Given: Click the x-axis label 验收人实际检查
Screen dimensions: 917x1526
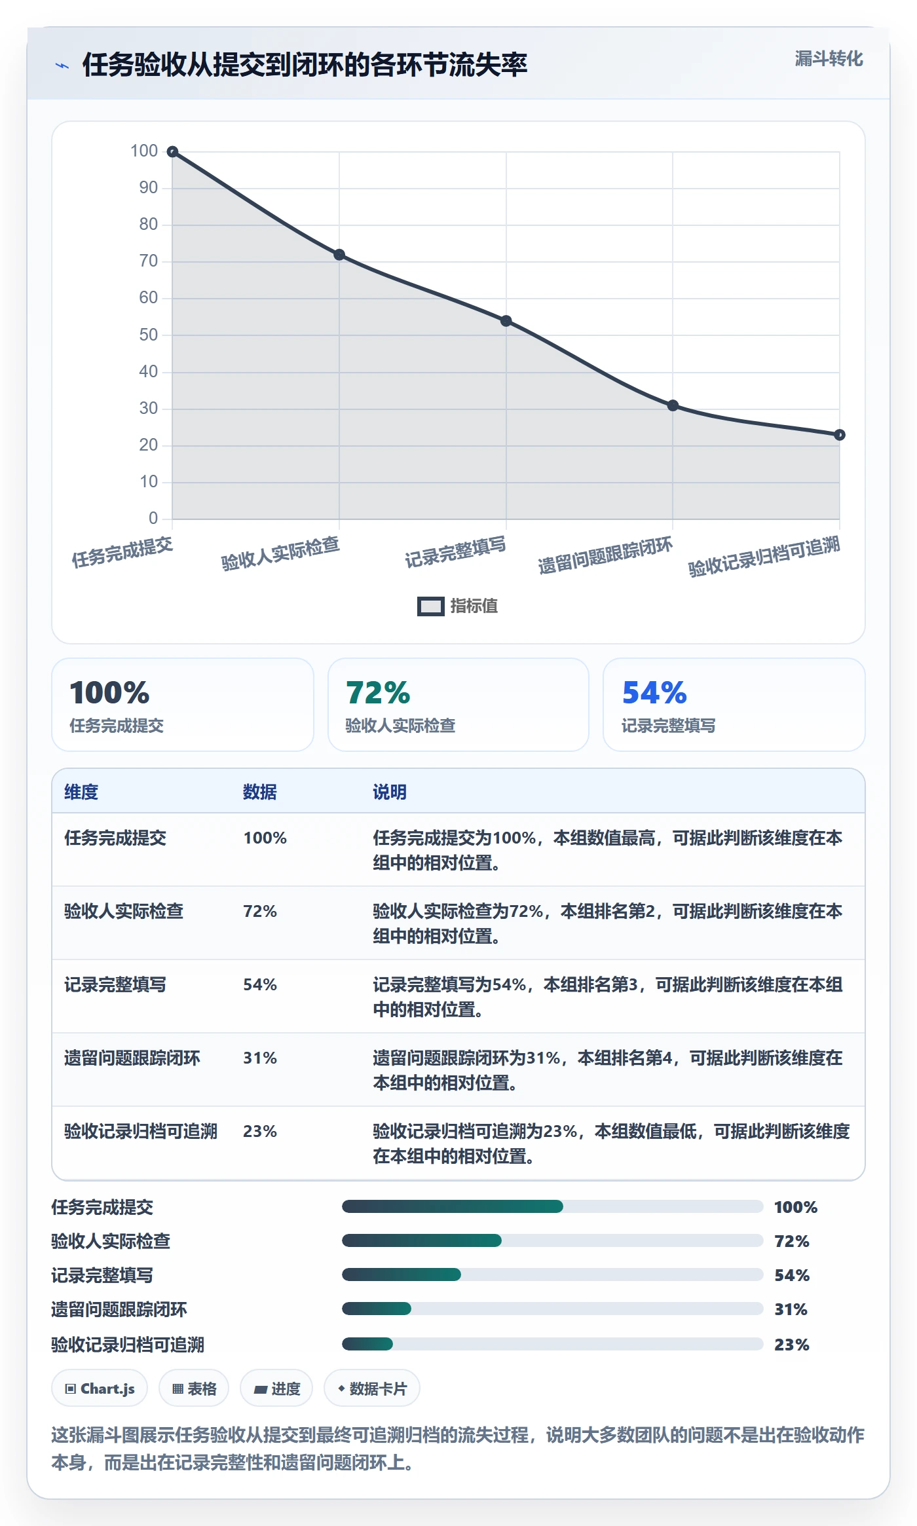Looking at the screenshot, I should click(x=280, y=553).
